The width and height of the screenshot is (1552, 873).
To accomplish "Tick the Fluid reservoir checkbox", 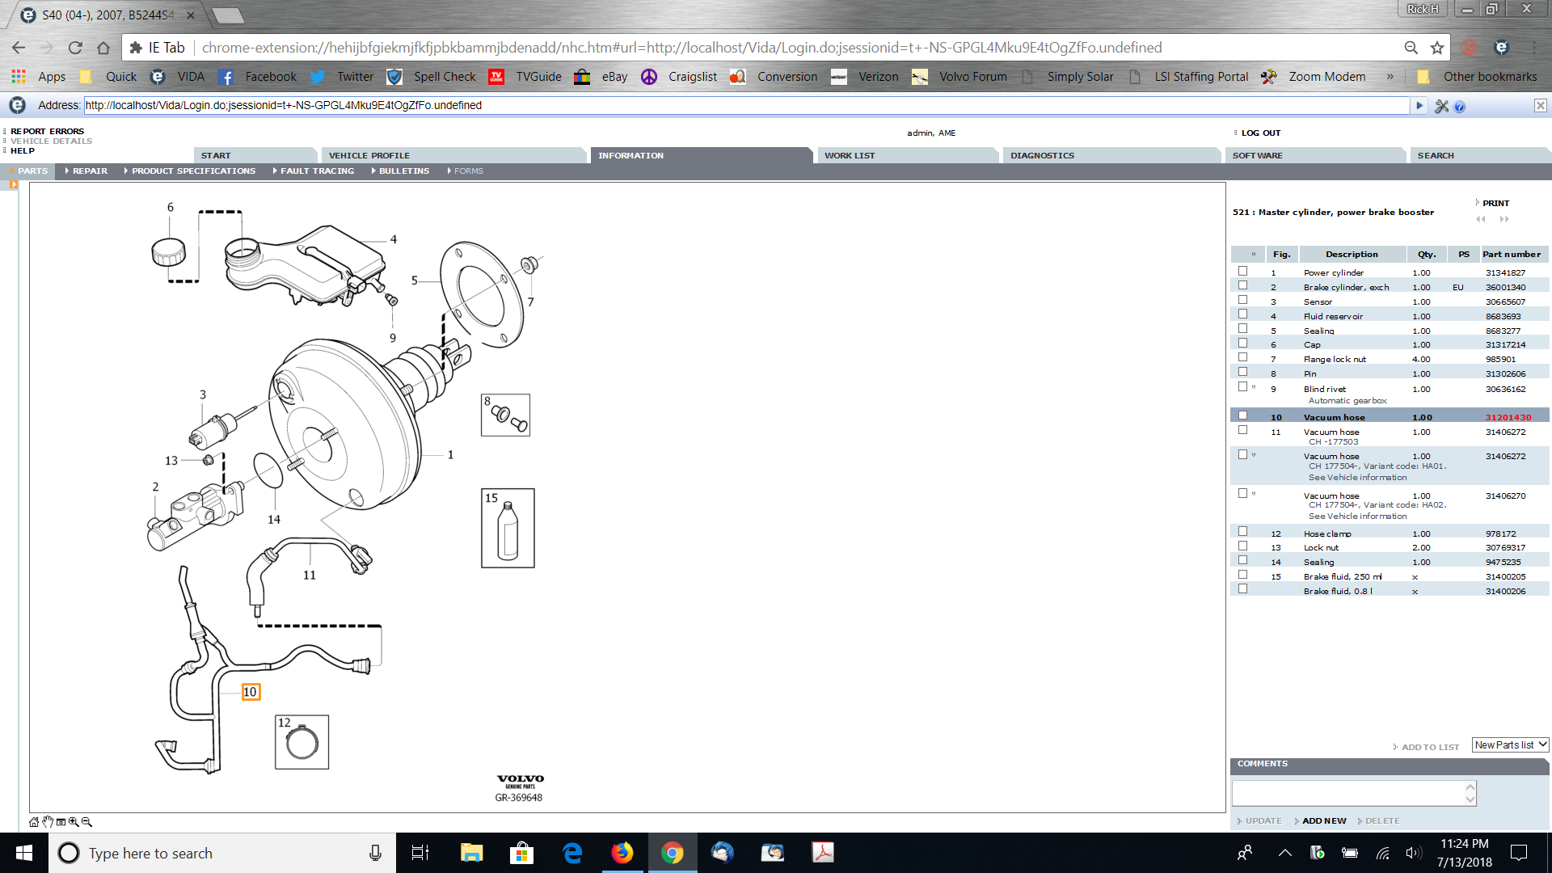I will (x=1242, y=314).
